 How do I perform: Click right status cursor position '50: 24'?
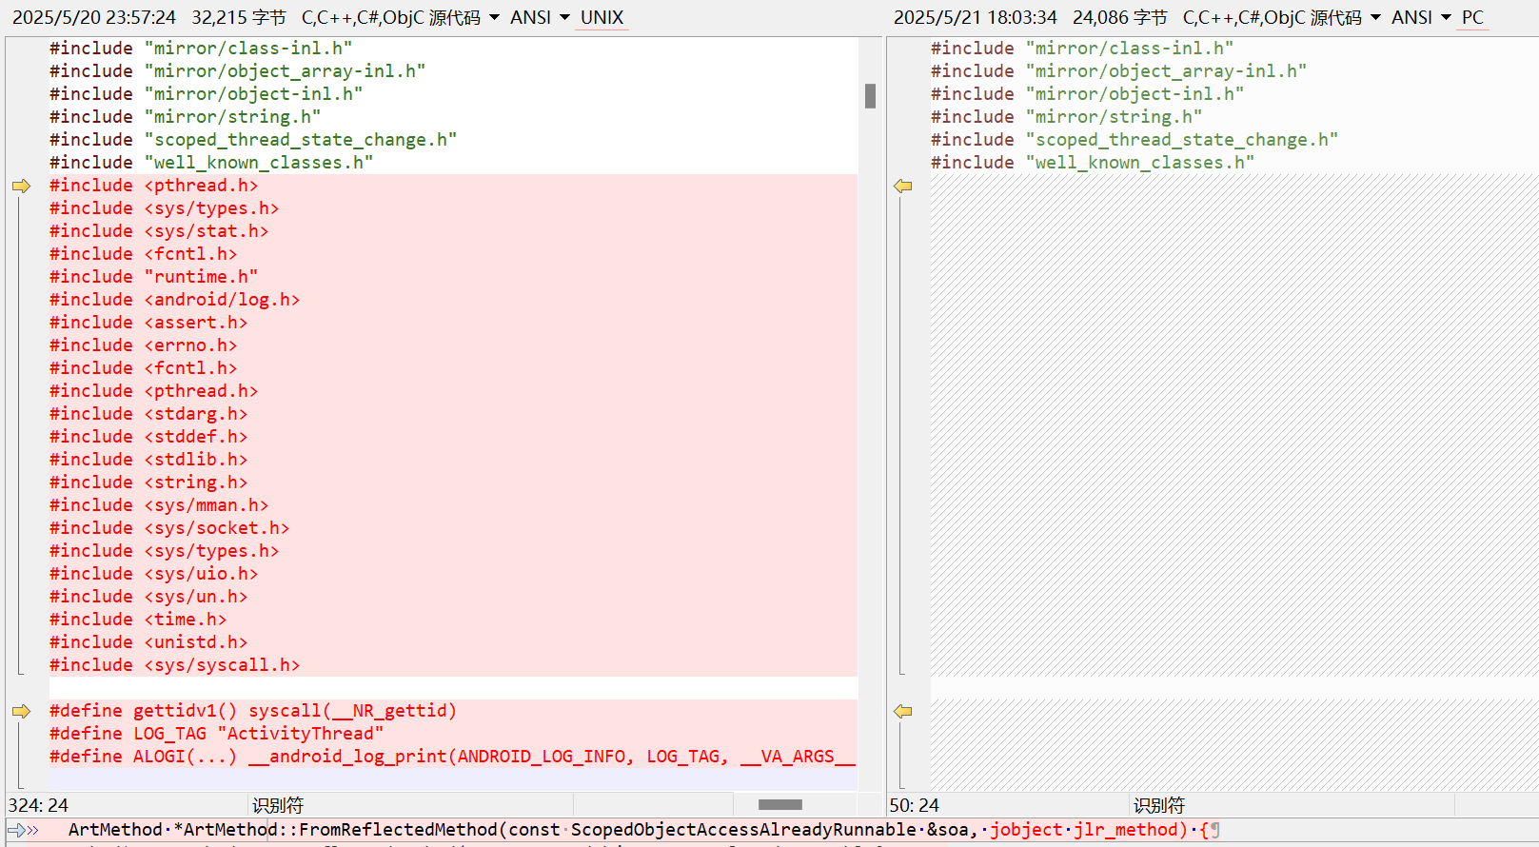[915, 805]
